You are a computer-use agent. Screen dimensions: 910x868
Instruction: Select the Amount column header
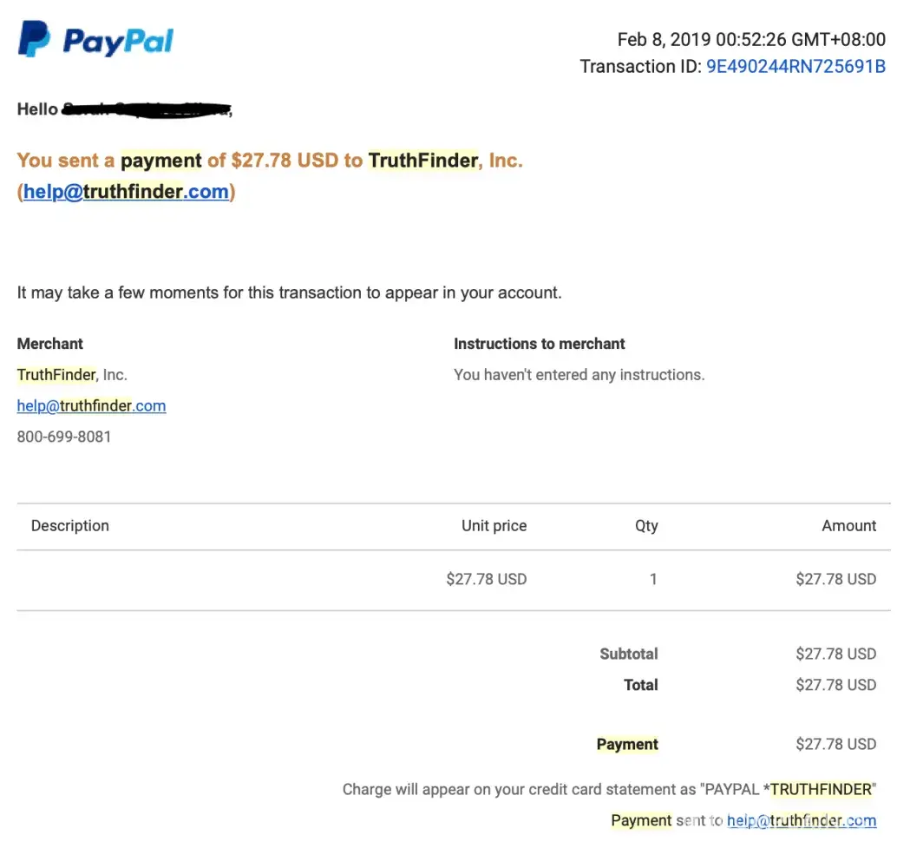click(x=848, y=526)
